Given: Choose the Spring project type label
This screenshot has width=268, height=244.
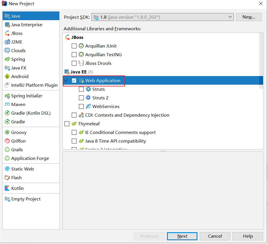Looking at the screenshot, I should [18, 60].
